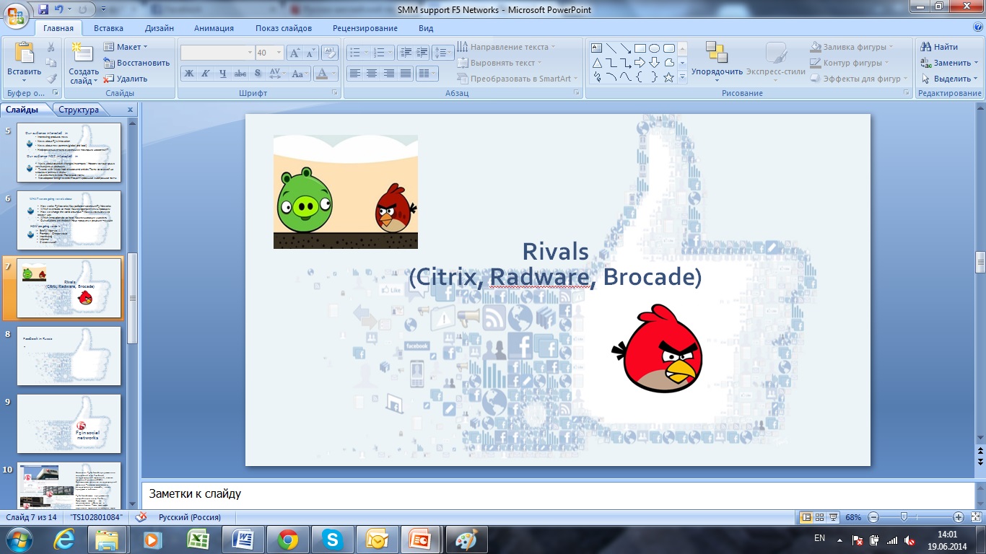
Task: Zoom in with the plus button
Action: pos(959,517)
